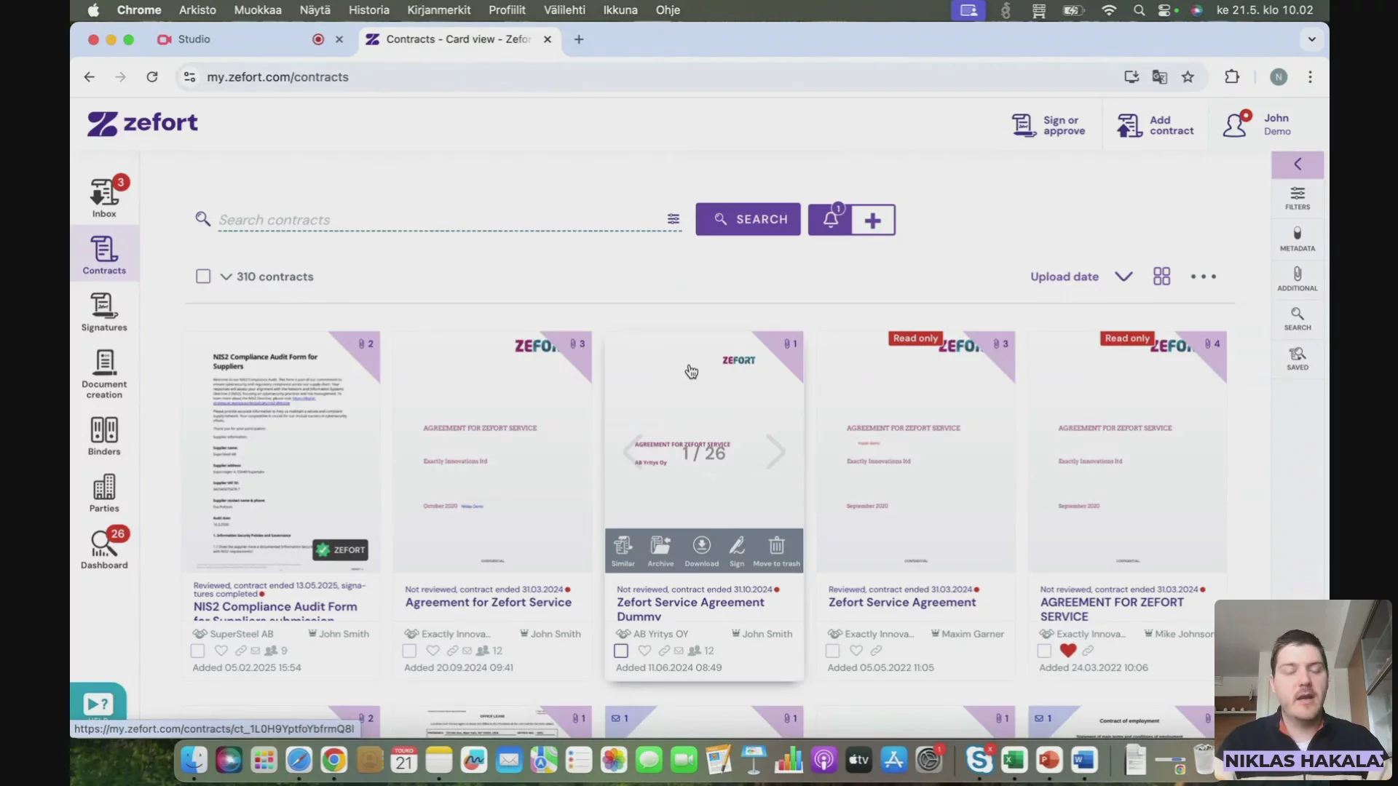This screenshot has height=786, width=1398.
Task: Open search filter options in search field
Action: [674, 219]
